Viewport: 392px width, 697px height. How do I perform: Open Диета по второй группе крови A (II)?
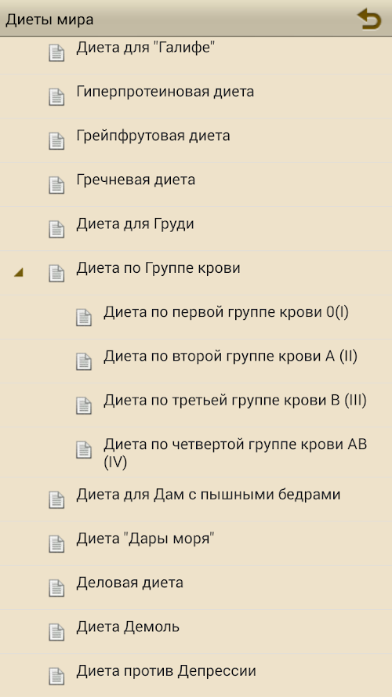click(196, 361)
